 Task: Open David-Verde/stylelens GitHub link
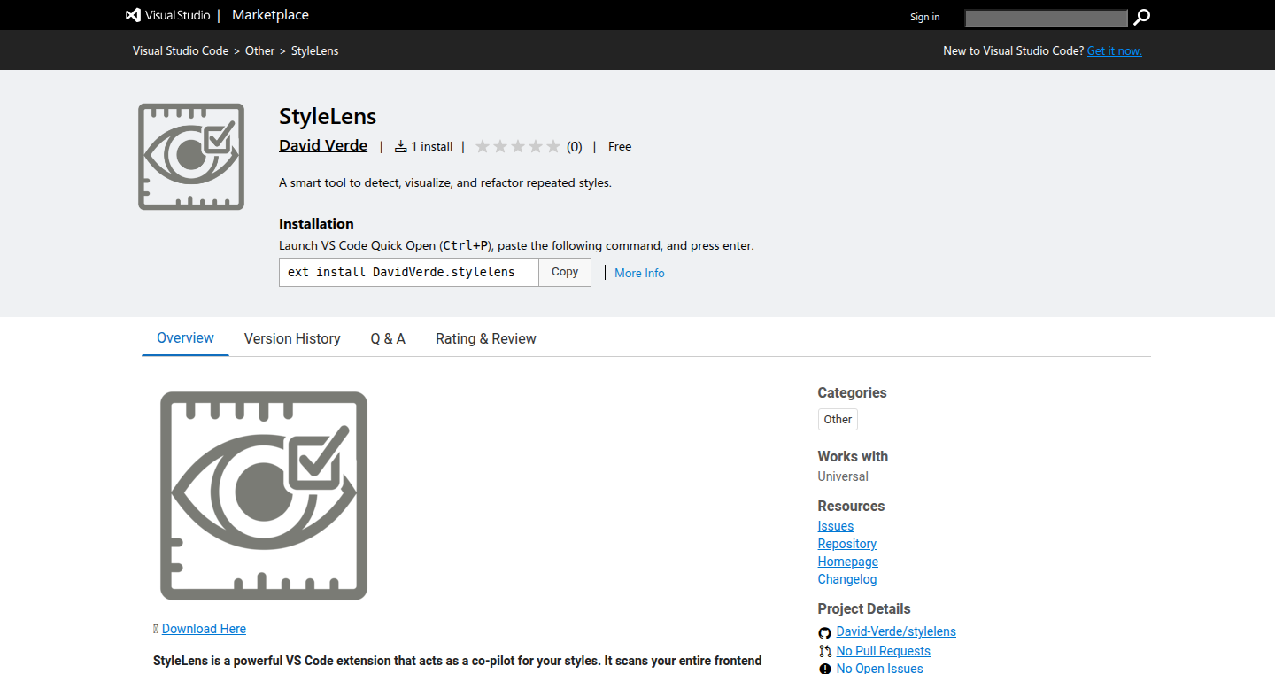point(896,631)
